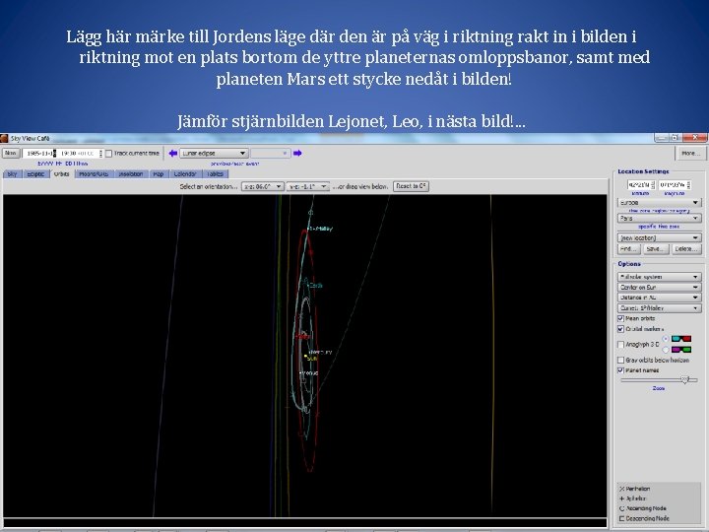Click the Perihelion legend marker
Image resolution: width=709 pixels, height=532 pixels.
point(621,489)
